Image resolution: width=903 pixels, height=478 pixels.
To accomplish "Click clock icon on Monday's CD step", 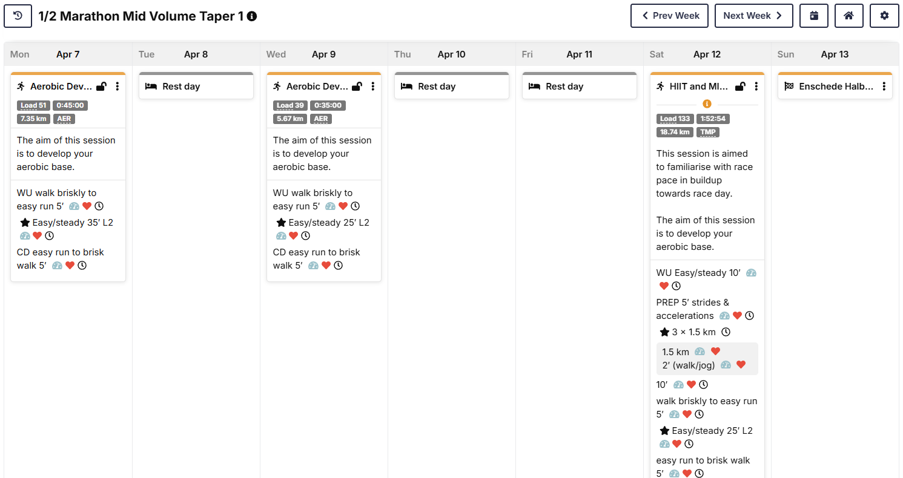I will [x=82, y=266].
